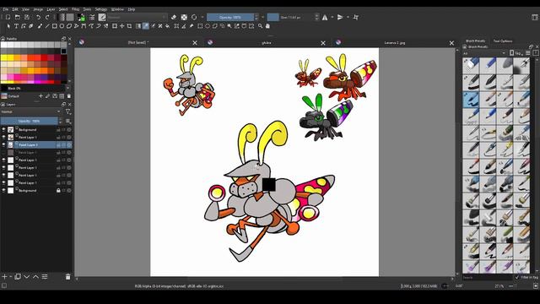Open the Tag menu in Brush Presets
The image size is (540, 304).
click(x=516, y=53)
